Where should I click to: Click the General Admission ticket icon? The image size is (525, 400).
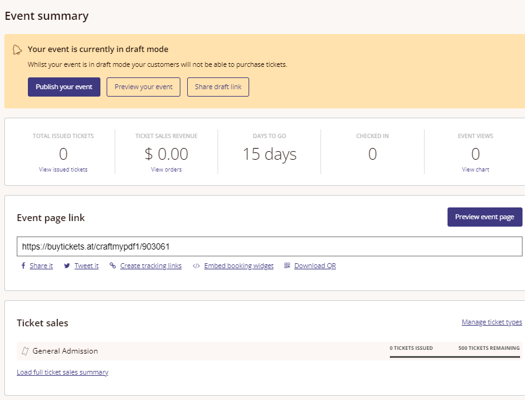(x=25, y=351)
